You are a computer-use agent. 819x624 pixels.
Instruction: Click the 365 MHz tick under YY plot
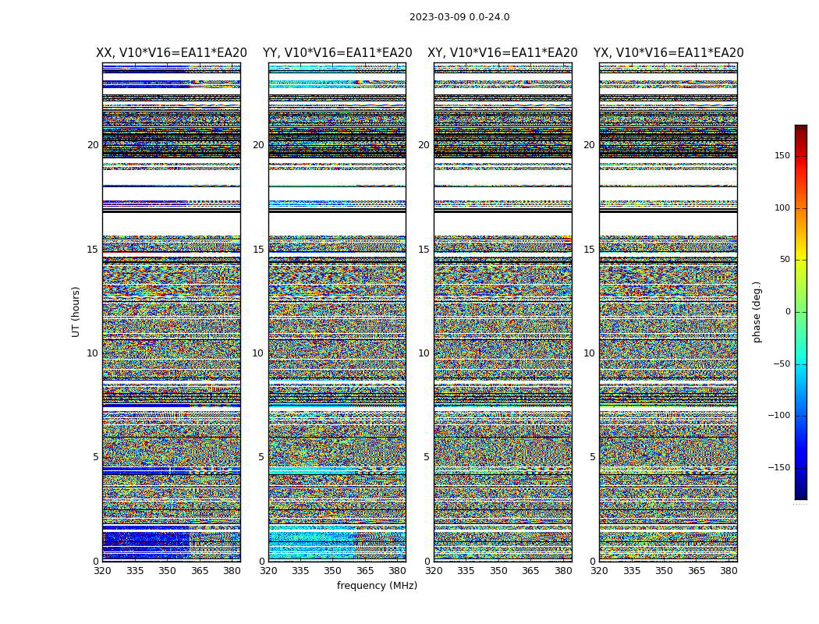pos(365,571)
